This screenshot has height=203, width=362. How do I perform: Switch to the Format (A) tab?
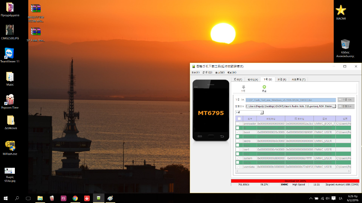click(252, 80)
